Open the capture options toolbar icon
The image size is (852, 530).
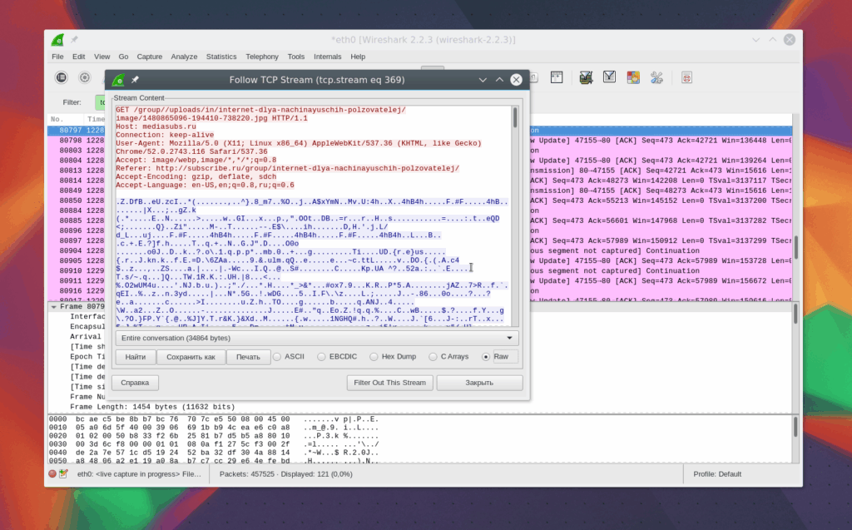pyautogui.click(x=85, y=77)
